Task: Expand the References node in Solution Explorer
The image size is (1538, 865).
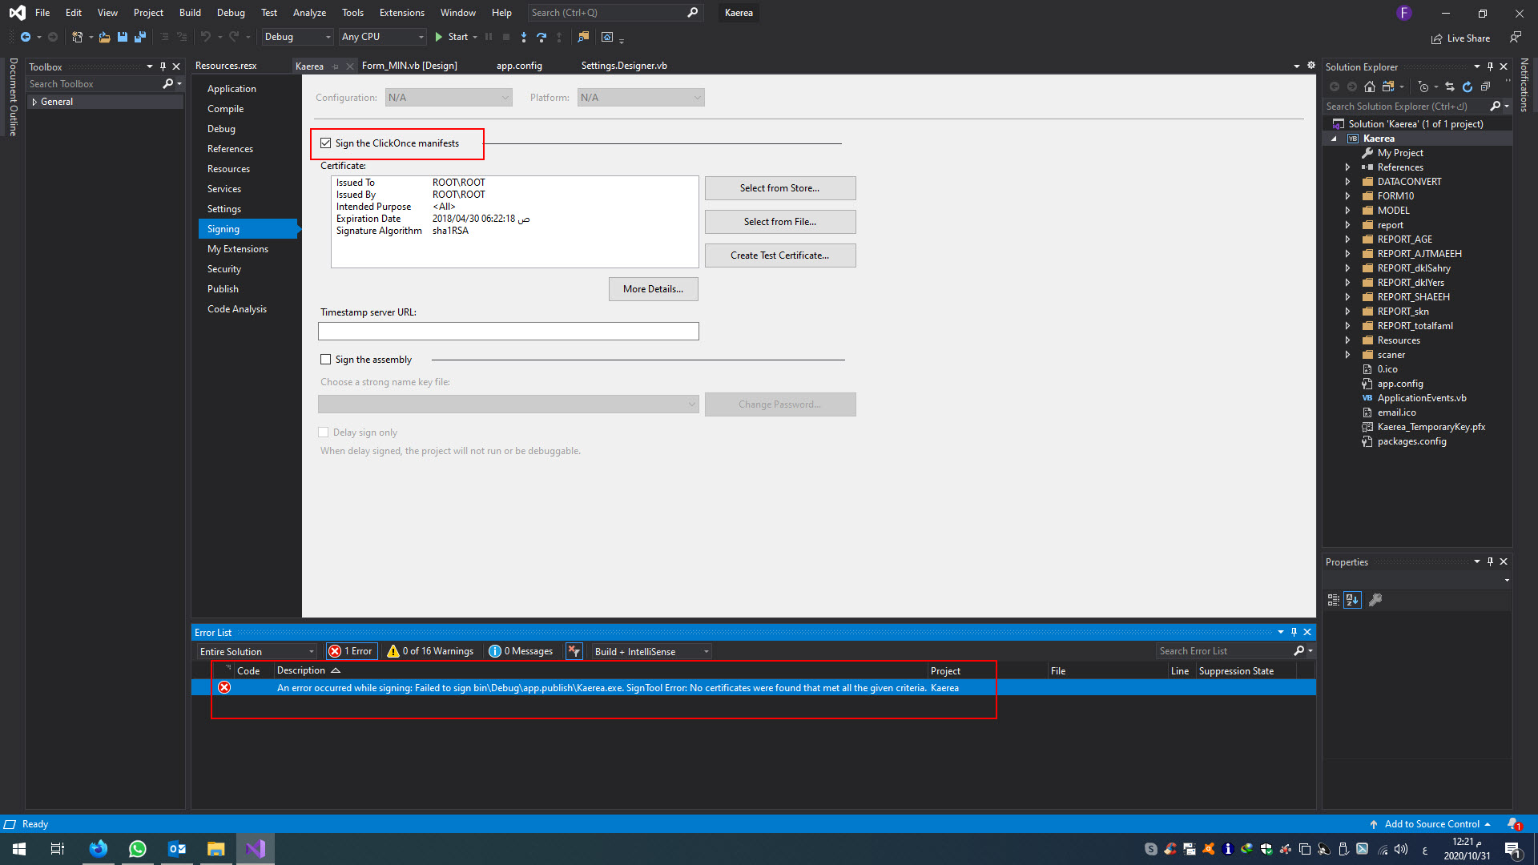Action: (1348, 167)
